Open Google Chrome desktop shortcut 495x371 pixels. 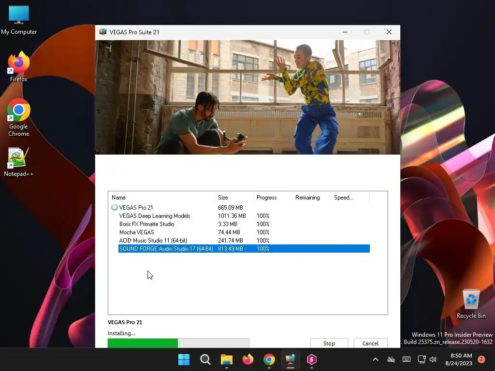tap(19, 117)
